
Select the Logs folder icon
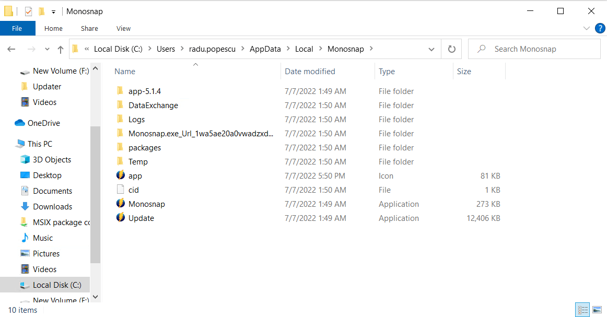pos(120,119)
